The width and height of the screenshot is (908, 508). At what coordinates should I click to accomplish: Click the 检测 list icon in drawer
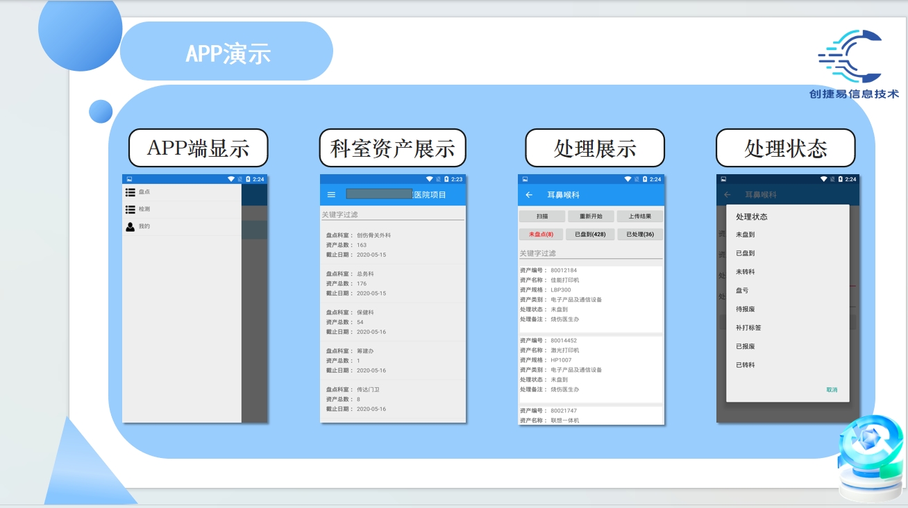click(x=131, y=209)
